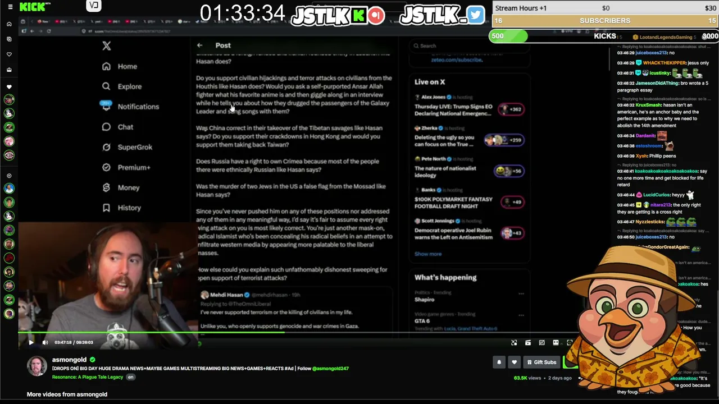Open Home in X navigation
Screen dimensions: 719x404
click(x=120, y=66)
